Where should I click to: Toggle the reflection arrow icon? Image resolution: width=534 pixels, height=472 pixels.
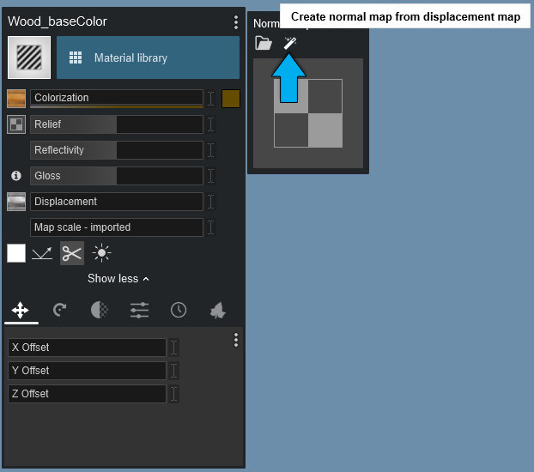click(42, 253)
